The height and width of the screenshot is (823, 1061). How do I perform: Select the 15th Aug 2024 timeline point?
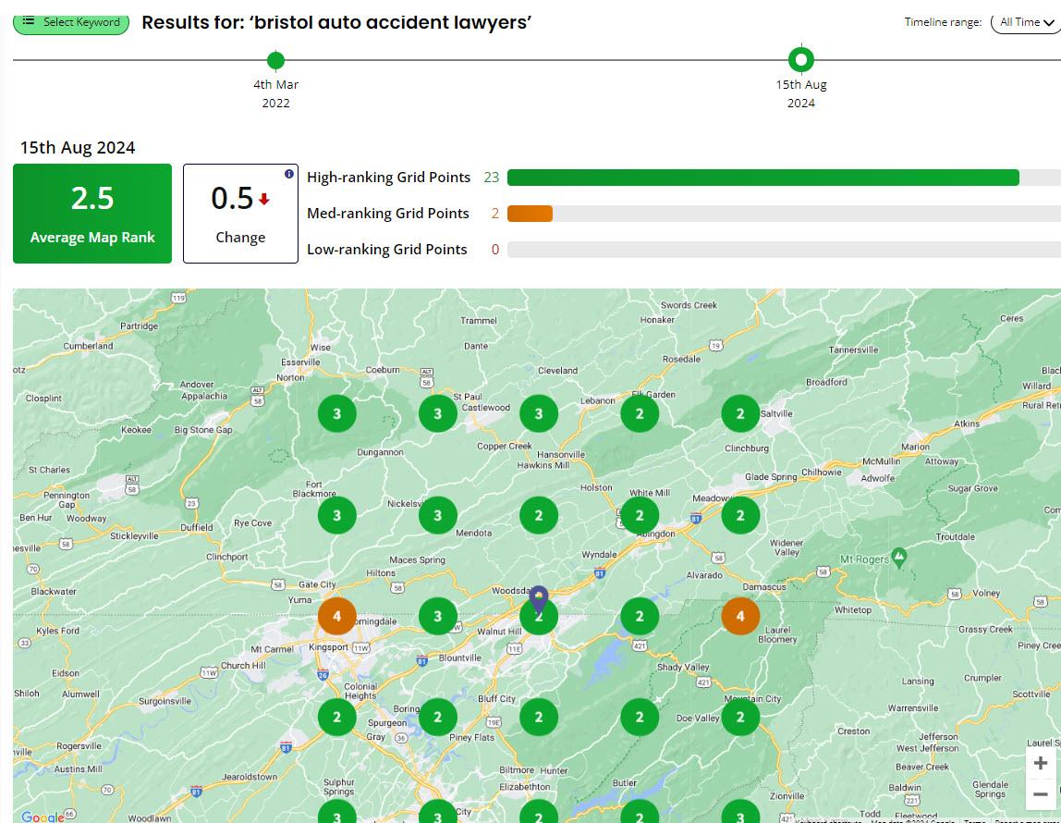tap(801, 59)
